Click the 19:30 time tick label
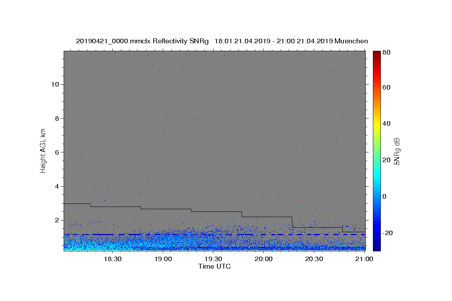The image size is (452, 301). tap(213, 259)
